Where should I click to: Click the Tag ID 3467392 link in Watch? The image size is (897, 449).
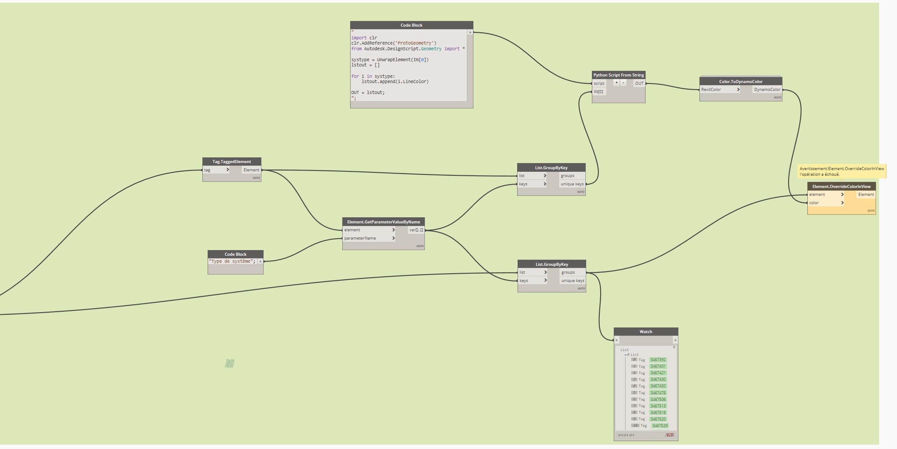coord(657,360)
